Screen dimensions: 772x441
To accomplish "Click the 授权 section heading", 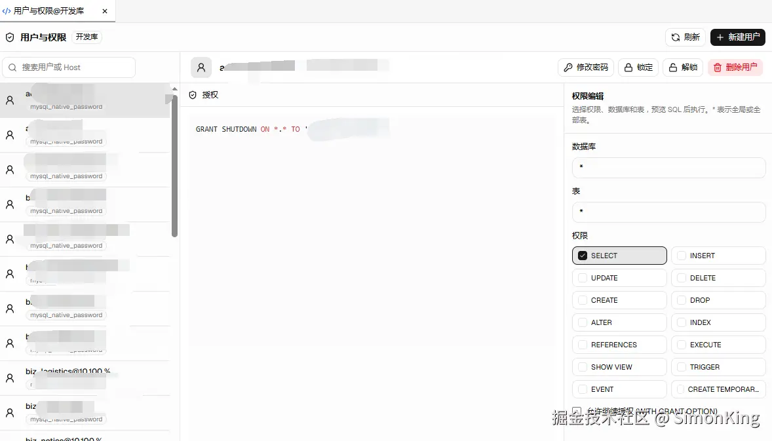I will (210, 95).
